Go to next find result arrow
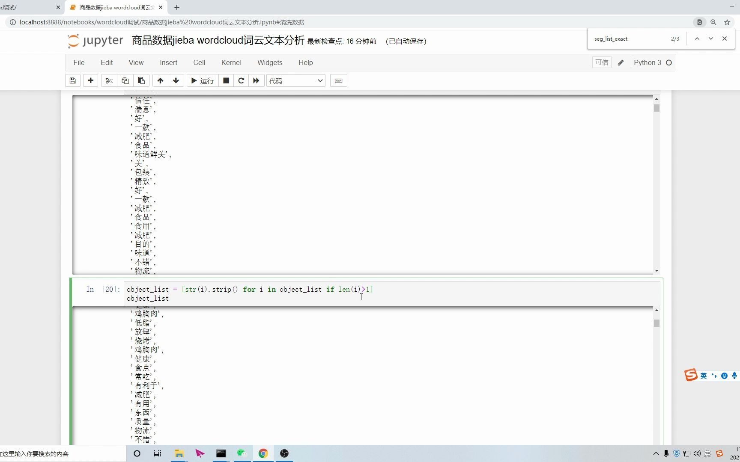 [x=711, y=38]
